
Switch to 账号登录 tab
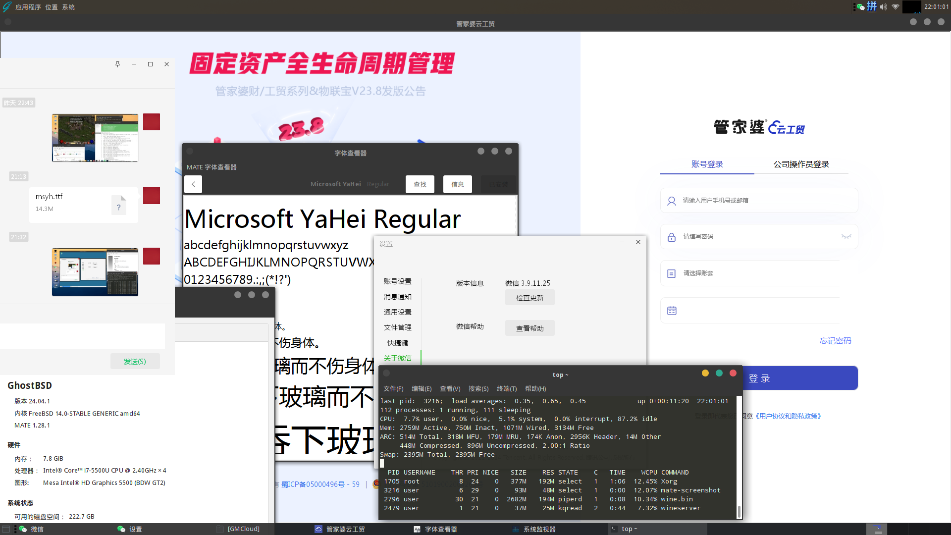[x=707, y=164]
